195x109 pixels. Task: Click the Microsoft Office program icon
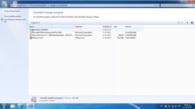tap(31, 32)
